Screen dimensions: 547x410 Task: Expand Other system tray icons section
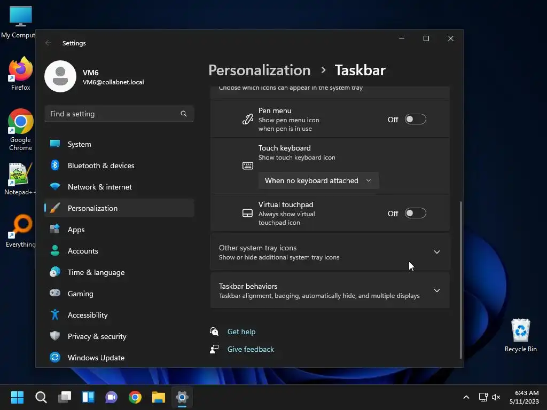click(x=330, y=252)
